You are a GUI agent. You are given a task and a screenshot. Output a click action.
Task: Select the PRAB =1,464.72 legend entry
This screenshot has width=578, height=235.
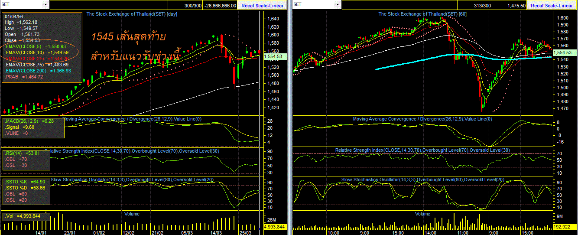coord(24,76)
